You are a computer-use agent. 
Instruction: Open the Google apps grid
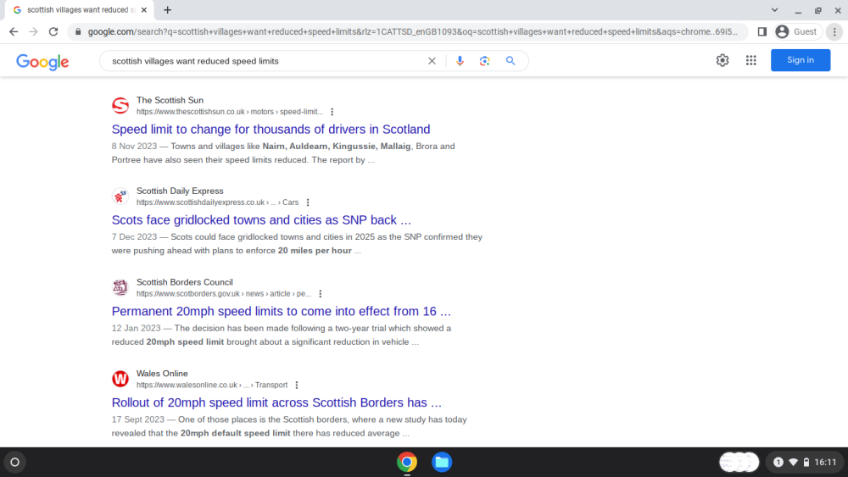pyautogui.click(x=751, y=60)
